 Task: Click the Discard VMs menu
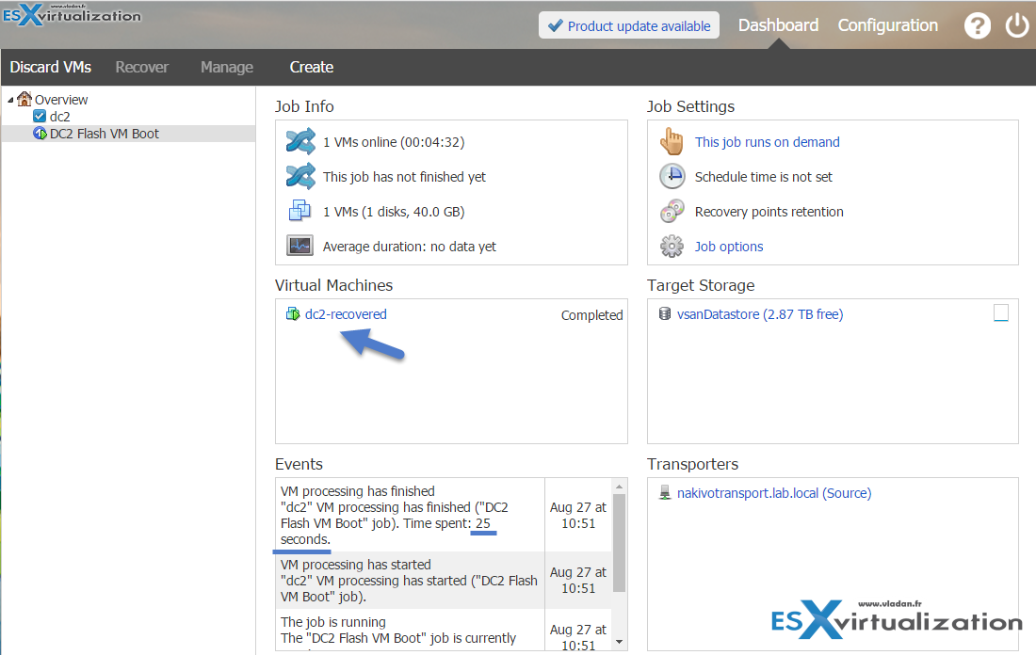coord(50,68)
